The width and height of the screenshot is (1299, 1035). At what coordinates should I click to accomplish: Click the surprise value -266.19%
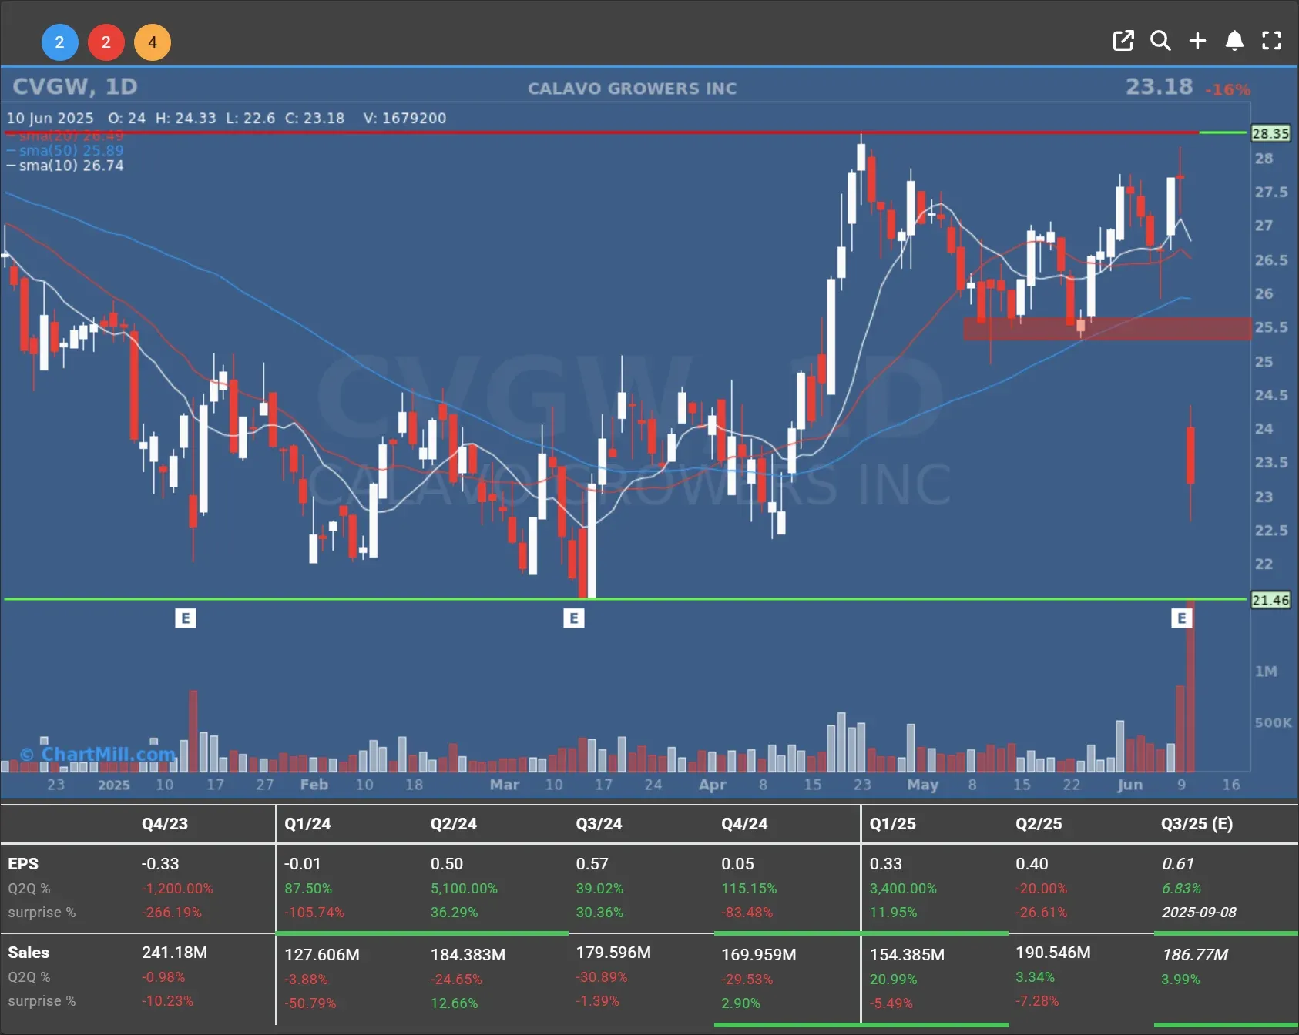172,913
